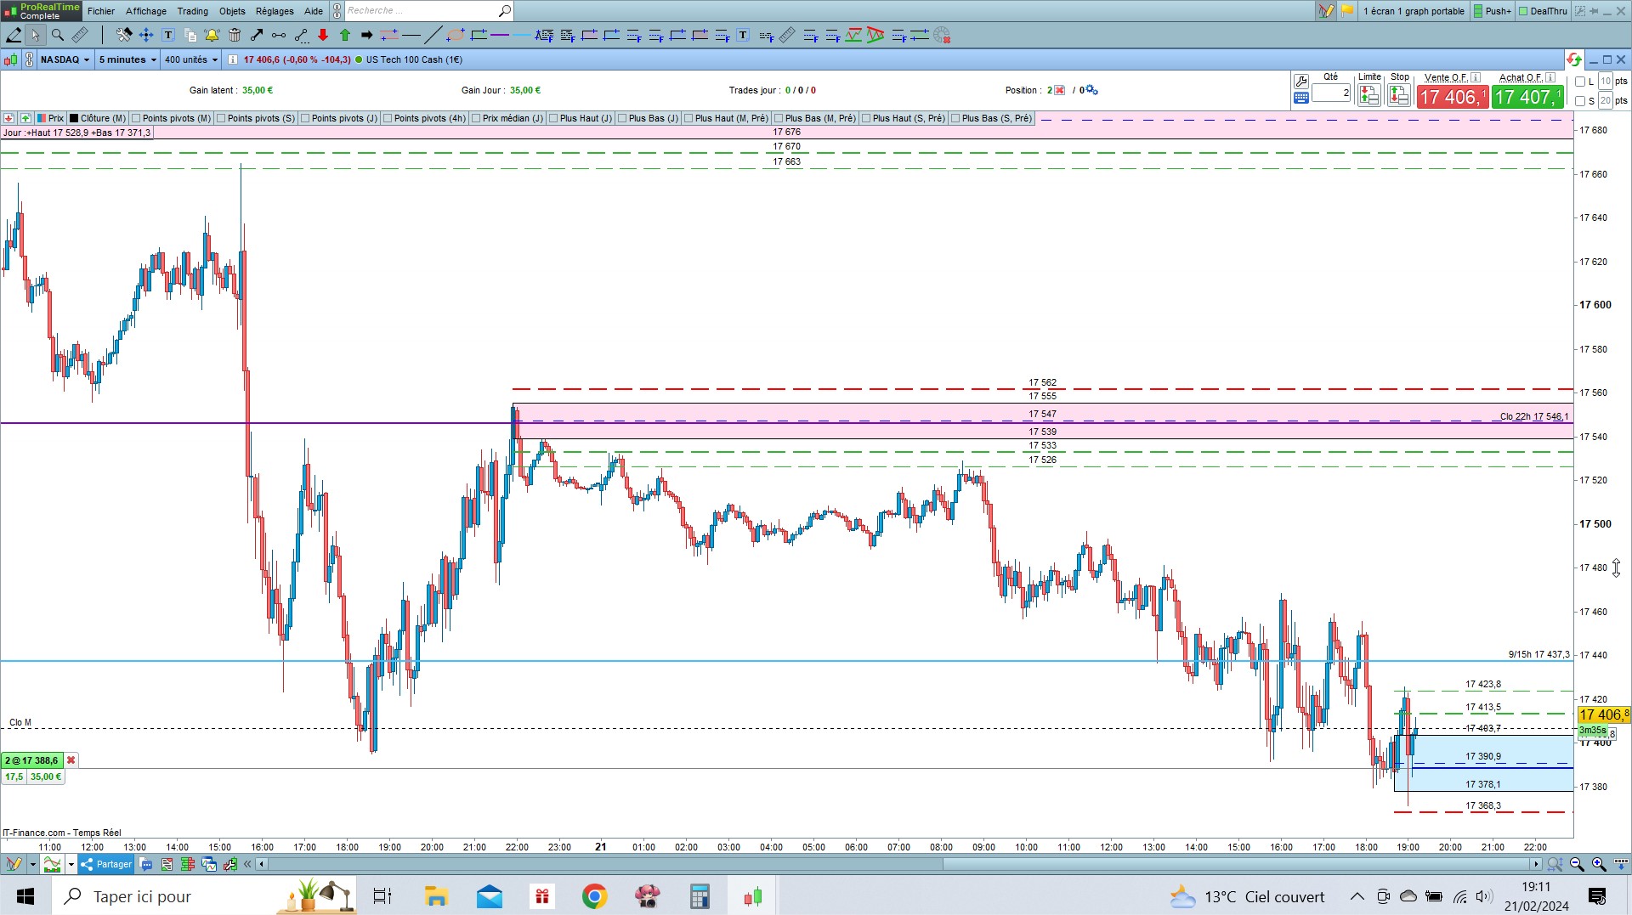The image size is (1632, 915).
Task: Select the red down arrow tool
Action: tap(323, 35)
